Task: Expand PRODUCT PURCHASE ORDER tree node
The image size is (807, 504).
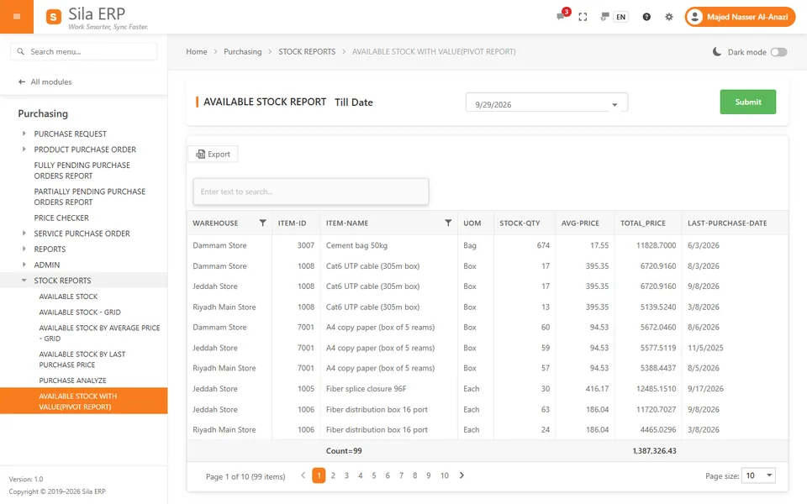Action: 24,150
